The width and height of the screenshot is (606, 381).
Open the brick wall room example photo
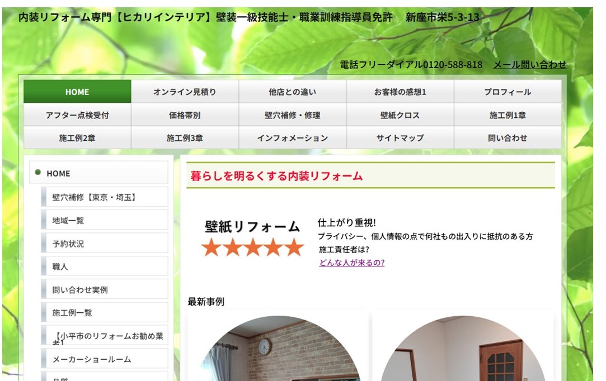tap(279, 349)
